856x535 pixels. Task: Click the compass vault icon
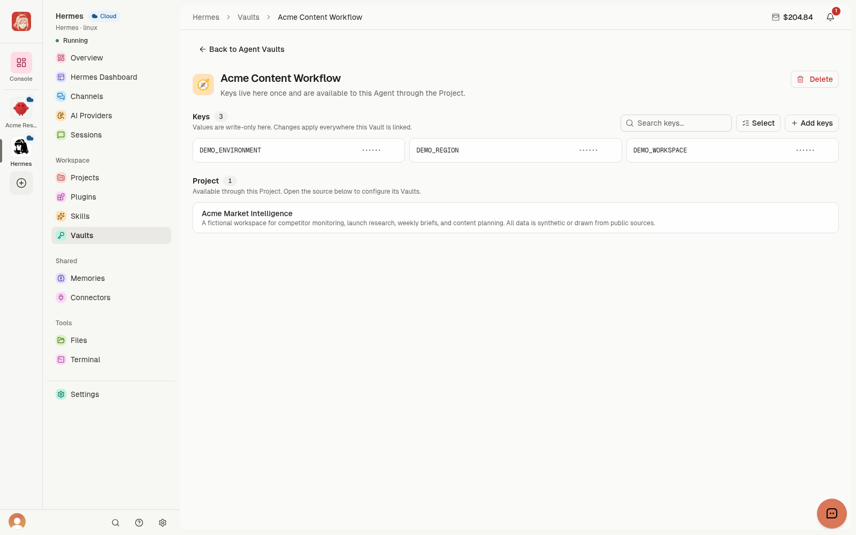point(203,85)
